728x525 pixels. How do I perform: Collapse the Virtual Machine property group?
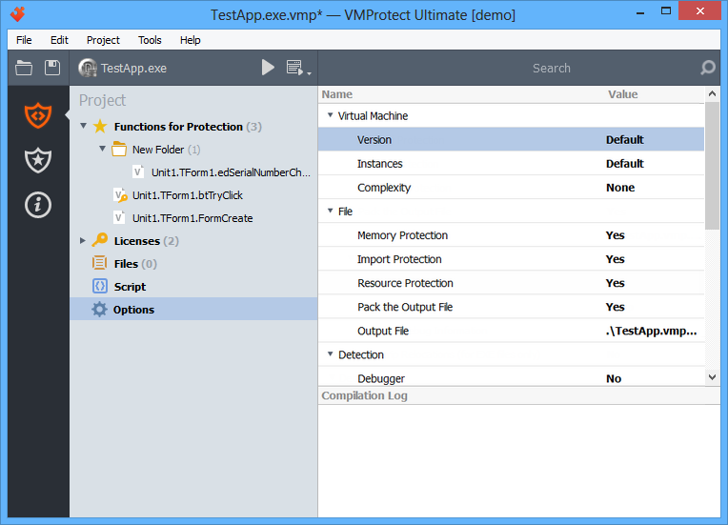point(330,115)
